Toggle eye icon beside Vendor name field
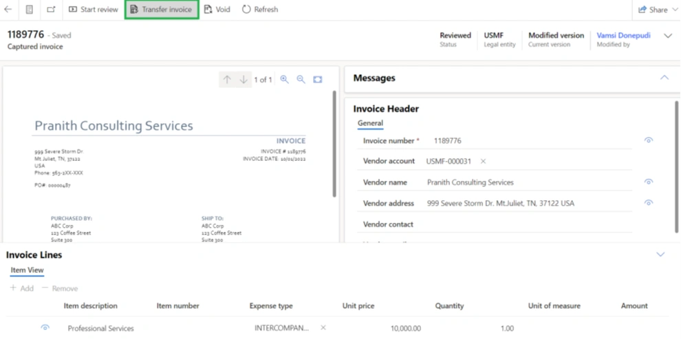 tap(648, 182)
